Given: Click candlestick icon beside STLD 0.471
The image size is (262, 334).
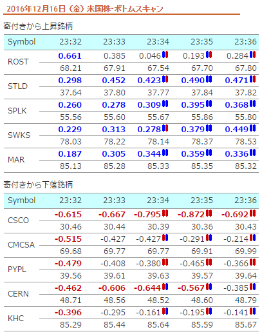Looking at the screenshot, I should pos(252,79).
